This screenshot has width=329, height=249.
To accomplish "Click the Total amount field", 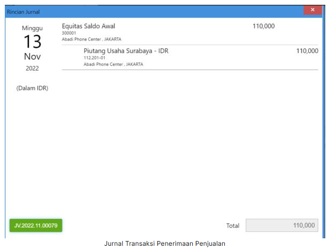I will click(282, 225).
